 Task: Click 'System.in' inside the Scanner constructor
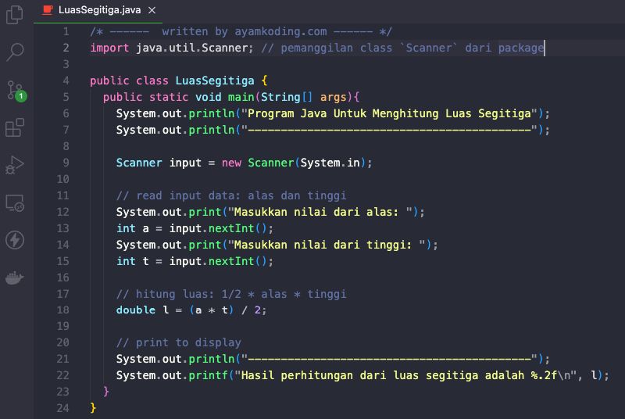tap(330, 163)
